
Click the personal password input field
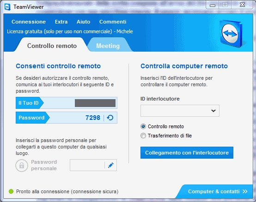87,165
